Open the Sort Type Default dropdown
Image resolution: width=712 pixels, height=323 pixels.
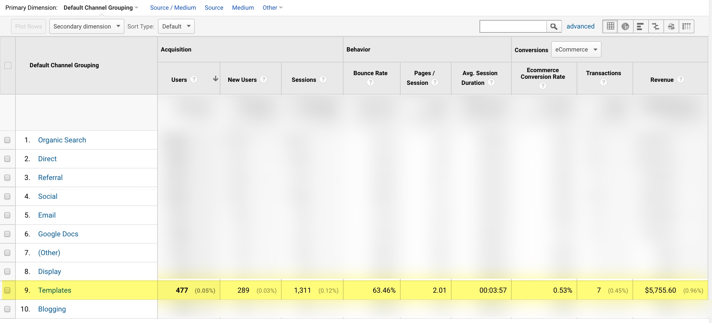176,26
